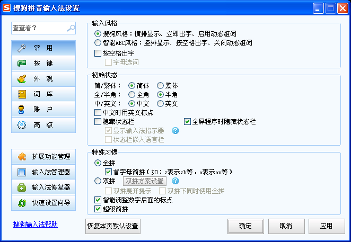Tick the 隐藏状态栏 checkbox

[x=98, y=121]
